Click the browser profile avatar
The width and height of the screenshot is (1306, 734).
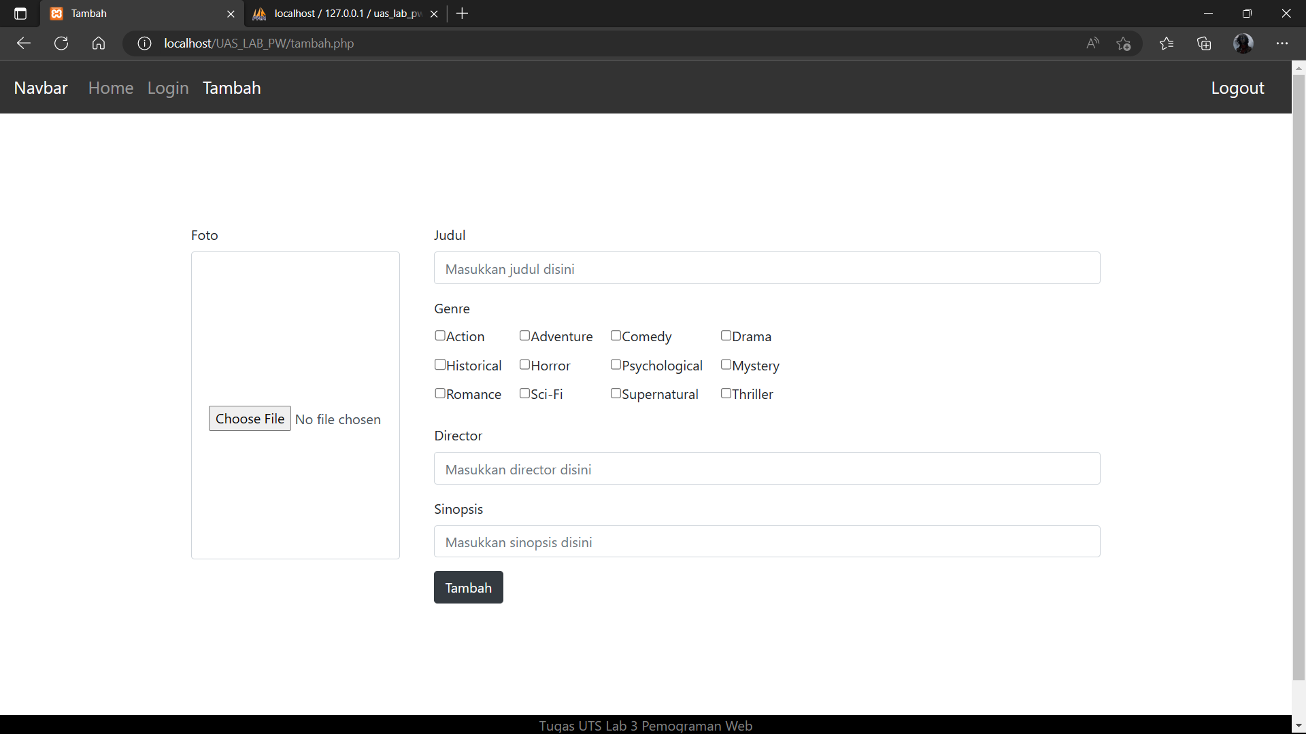(1243, 43)
